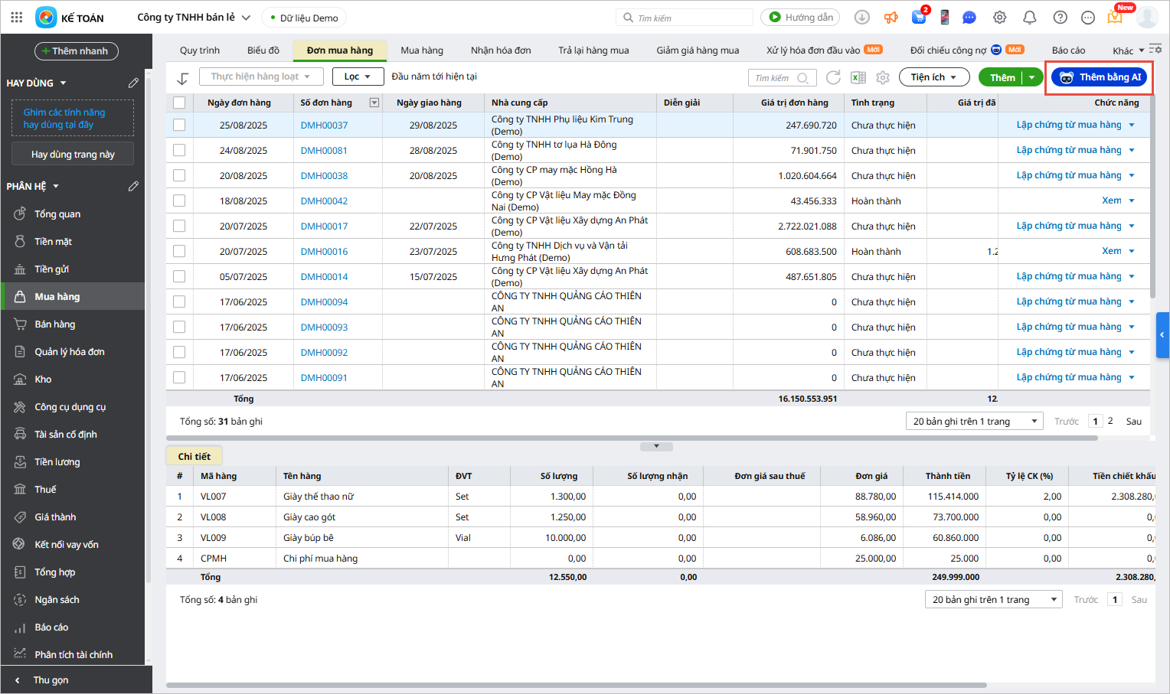Open the notification bell icon
This screenshot has width=1170, height=694.
point(1030,17)
